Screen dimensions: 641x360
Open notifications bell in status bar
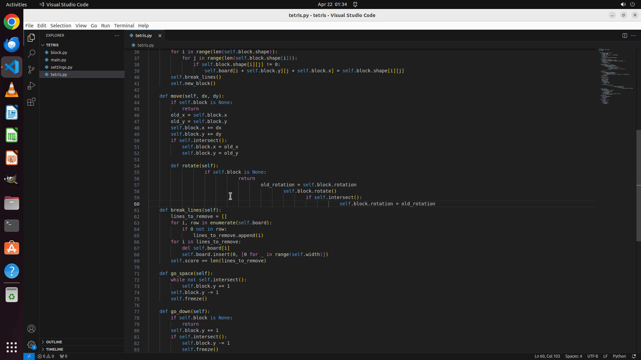[634, 356]
